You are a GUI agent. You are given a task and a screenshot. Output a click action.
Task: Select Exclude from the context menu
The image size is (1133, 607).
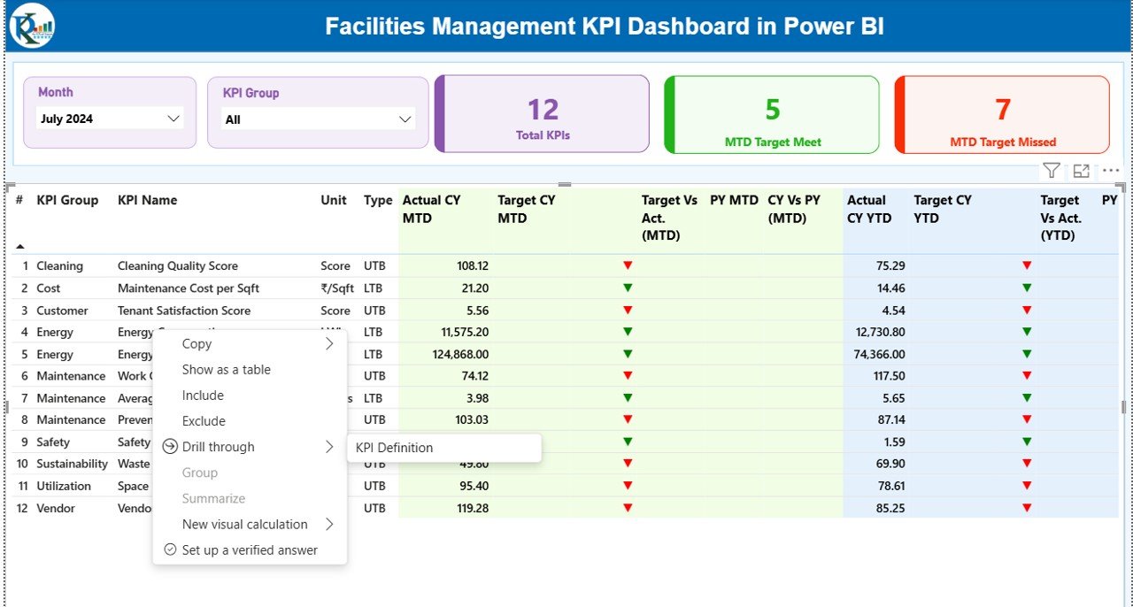point(204,421)
